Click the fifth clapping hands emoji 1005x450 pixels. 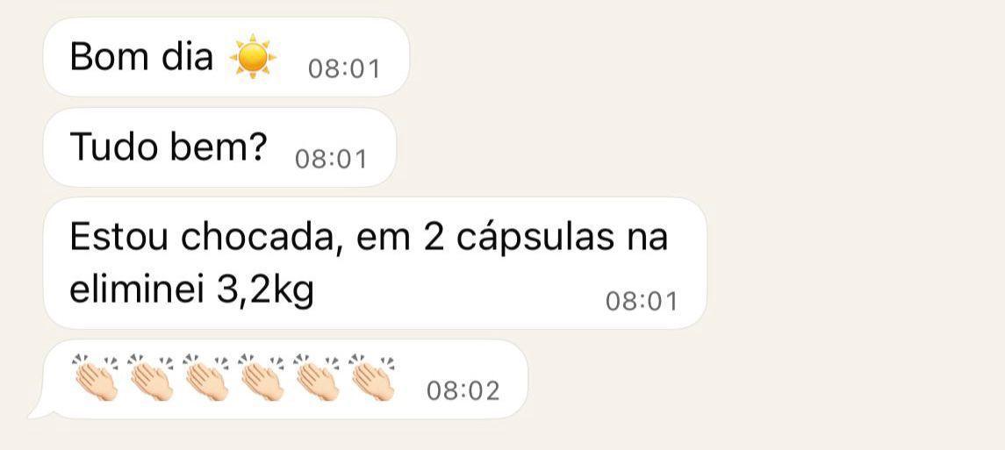(317, 377)
